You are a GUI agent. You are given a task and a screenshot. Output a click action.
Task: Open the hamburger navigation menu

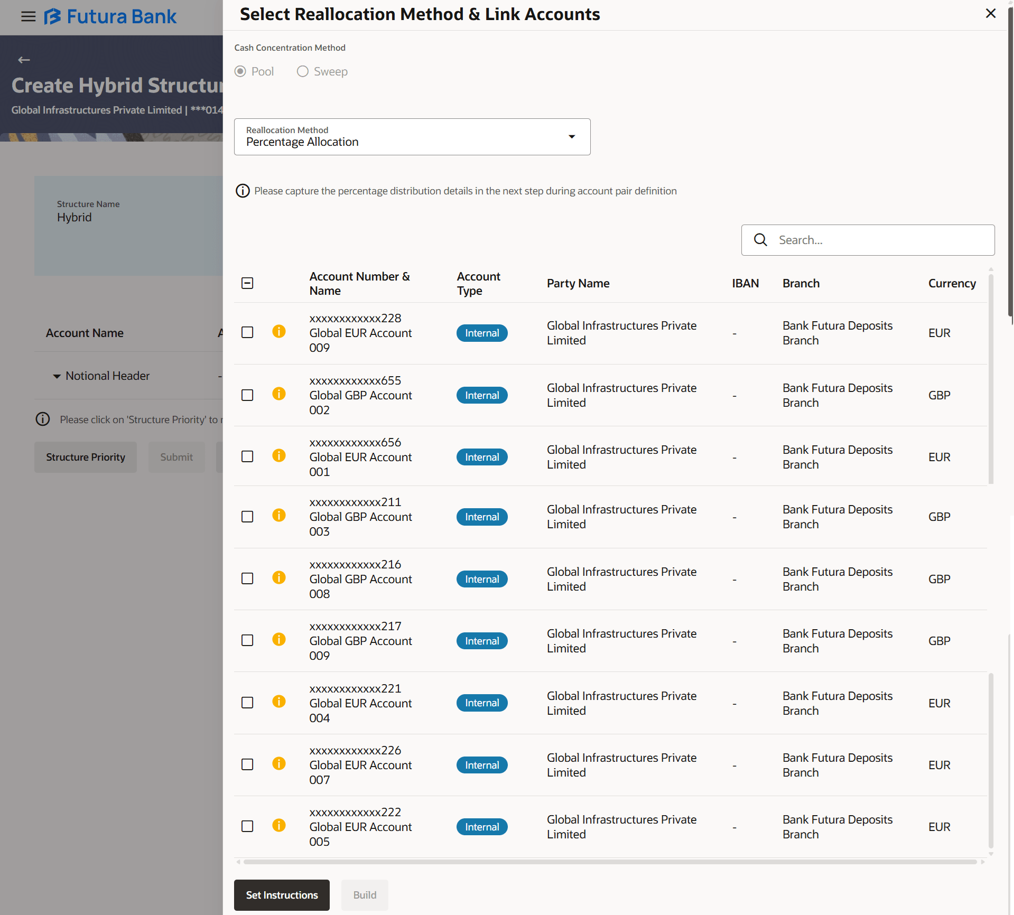click(x=29, y=17)
